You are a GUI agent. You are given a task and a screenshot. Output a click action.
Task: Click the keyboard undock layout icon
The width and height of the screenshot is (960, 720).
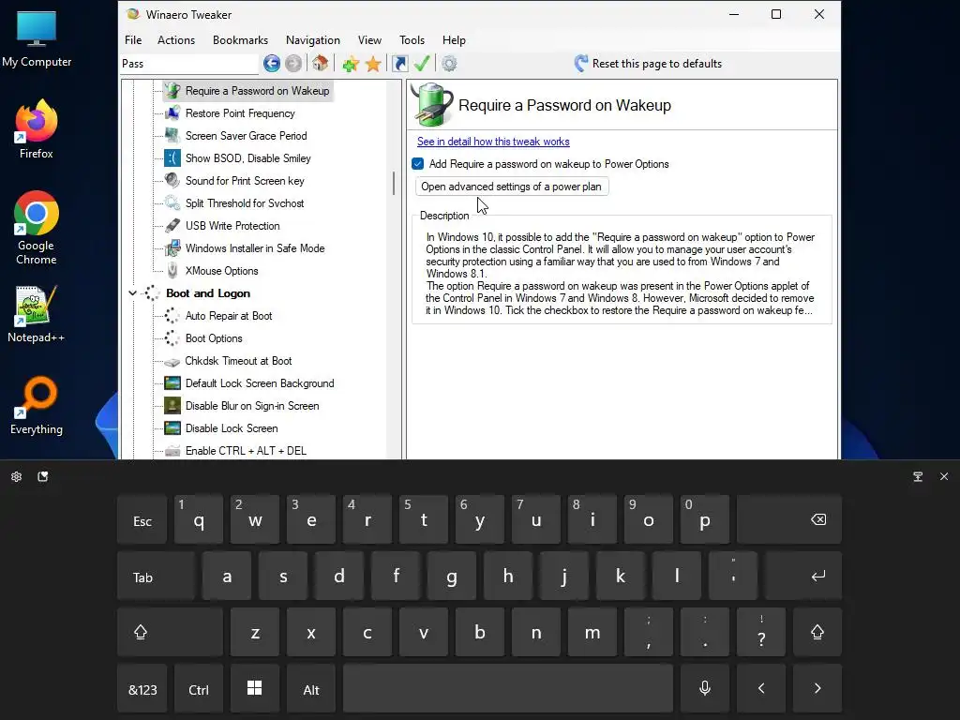(918, 476)
